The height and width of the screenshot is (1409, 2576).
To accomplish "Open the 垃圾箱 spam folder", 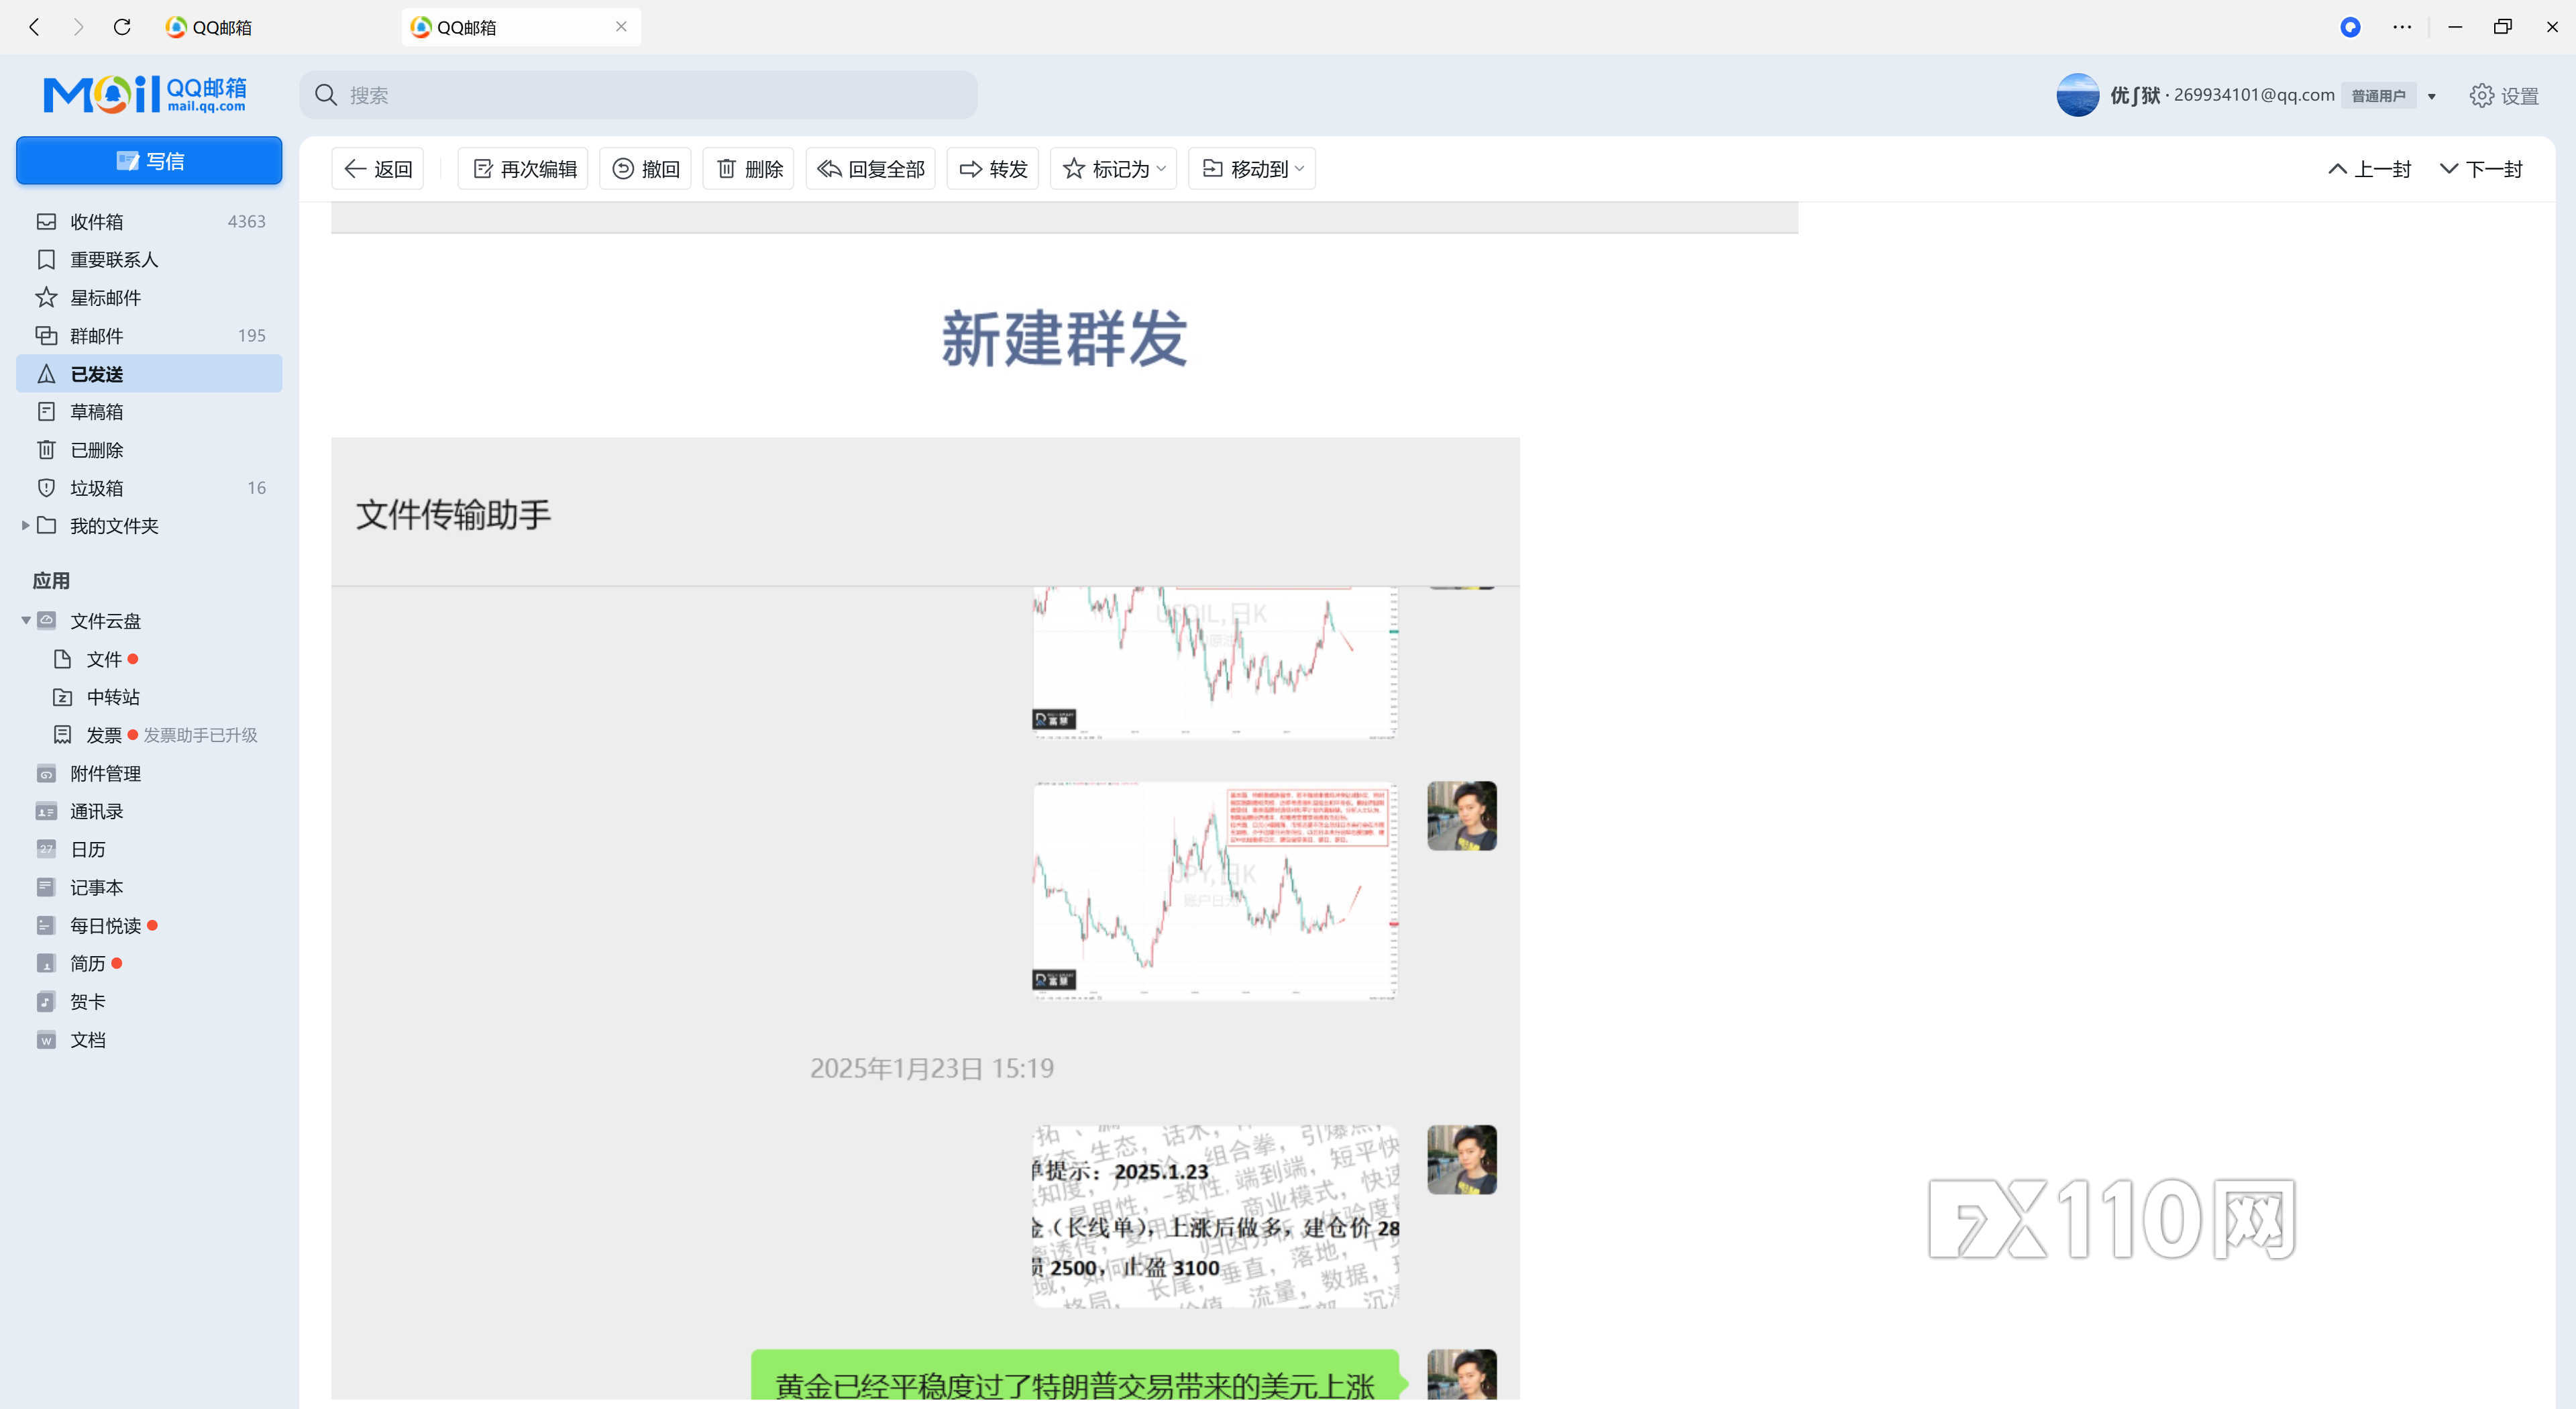I will 149,487.
